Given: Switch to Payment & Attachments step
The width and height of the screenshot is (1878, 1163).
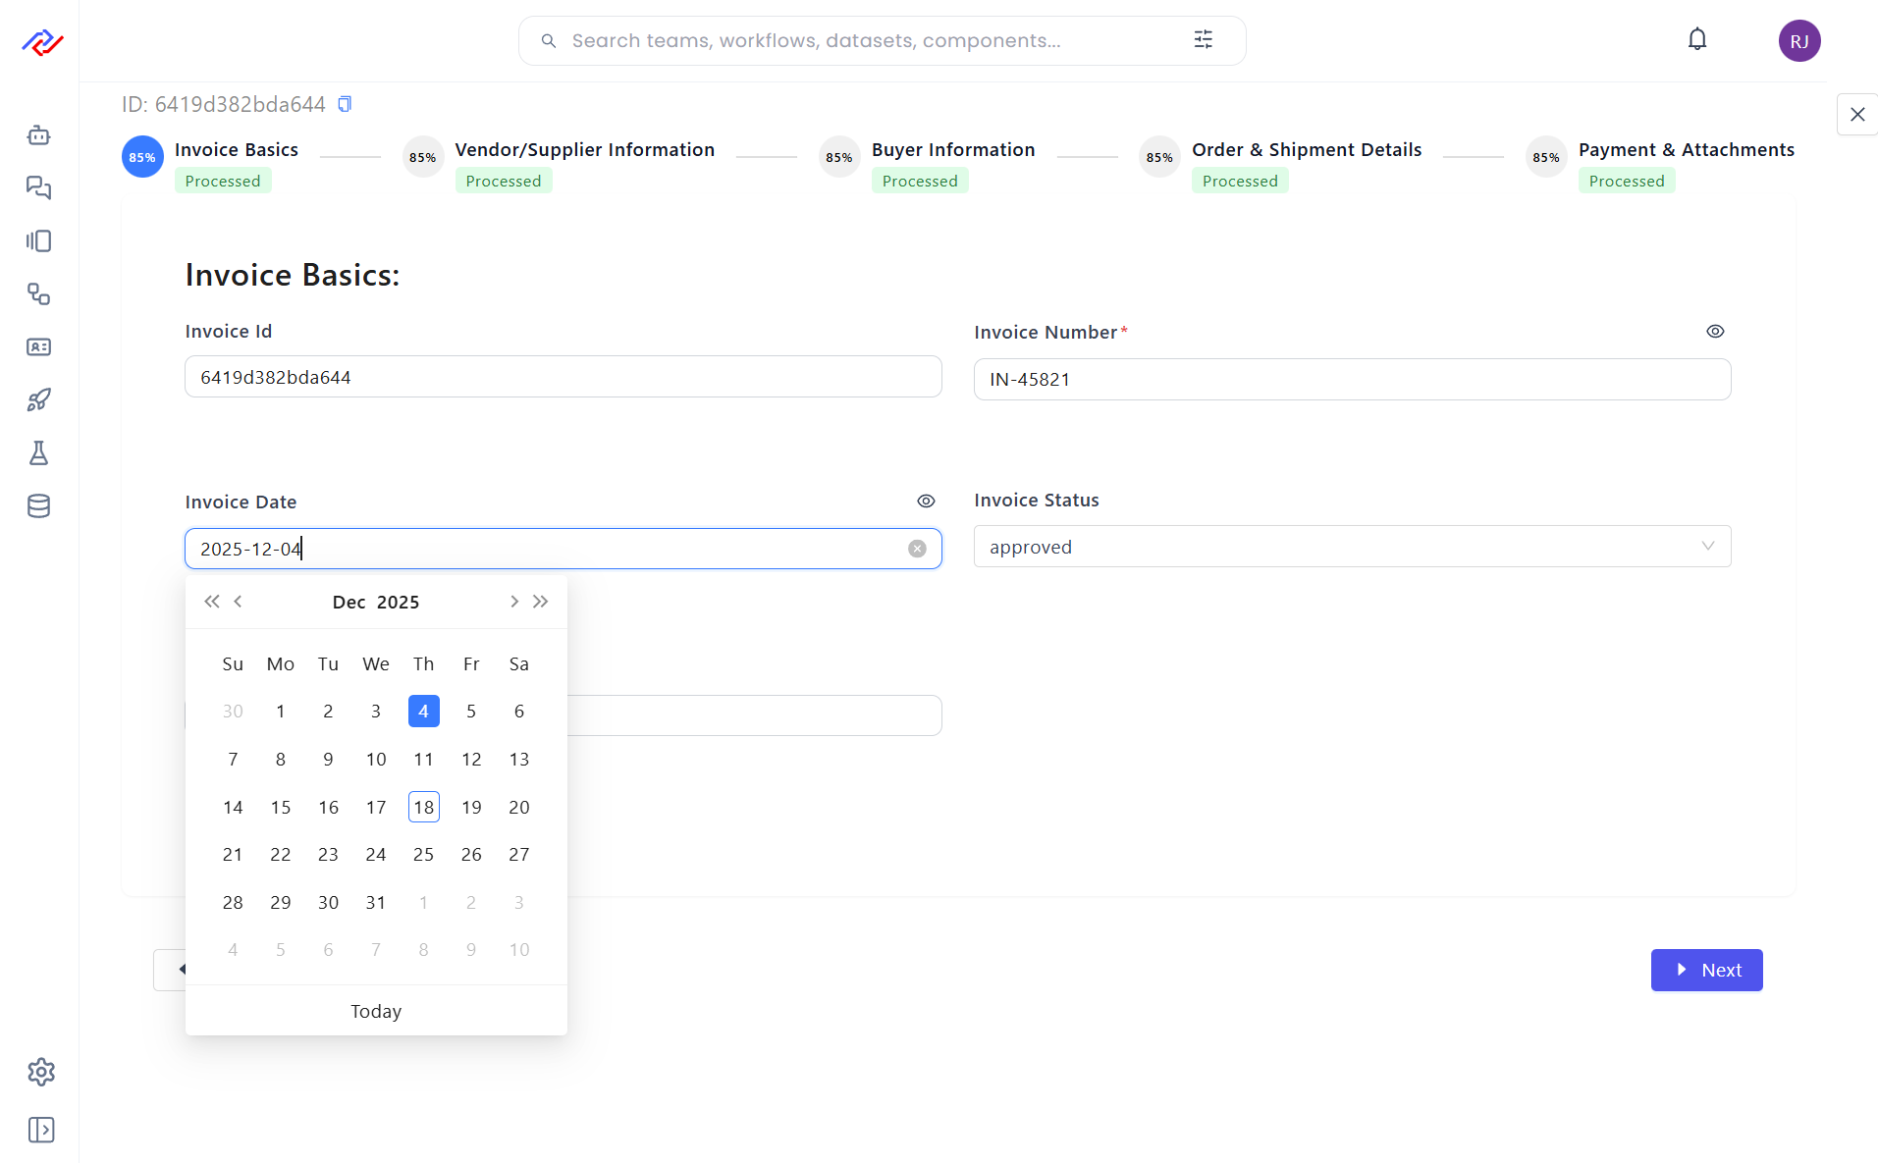Looking at the screenshot, I should pyautogui.click(x=1685, y=150).
